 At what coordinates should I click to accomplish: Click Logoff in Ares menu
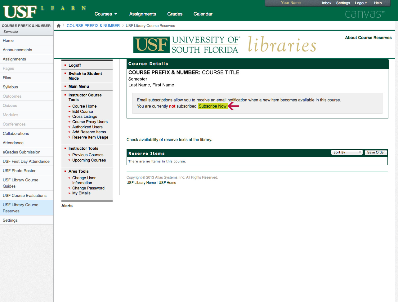tap(75, 65)
